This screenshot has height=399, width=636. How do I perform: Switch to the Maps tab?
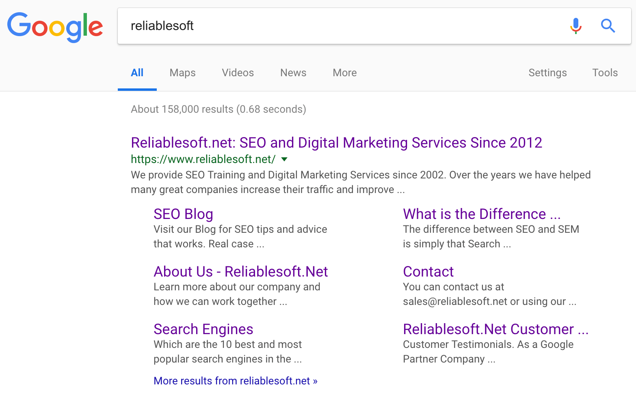[x=182, y=73]
